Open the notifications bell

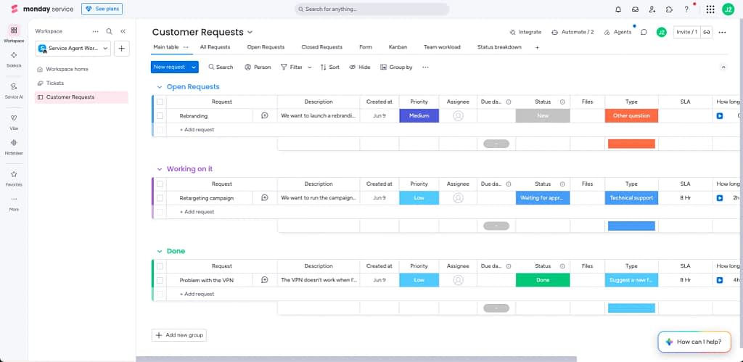618,9
